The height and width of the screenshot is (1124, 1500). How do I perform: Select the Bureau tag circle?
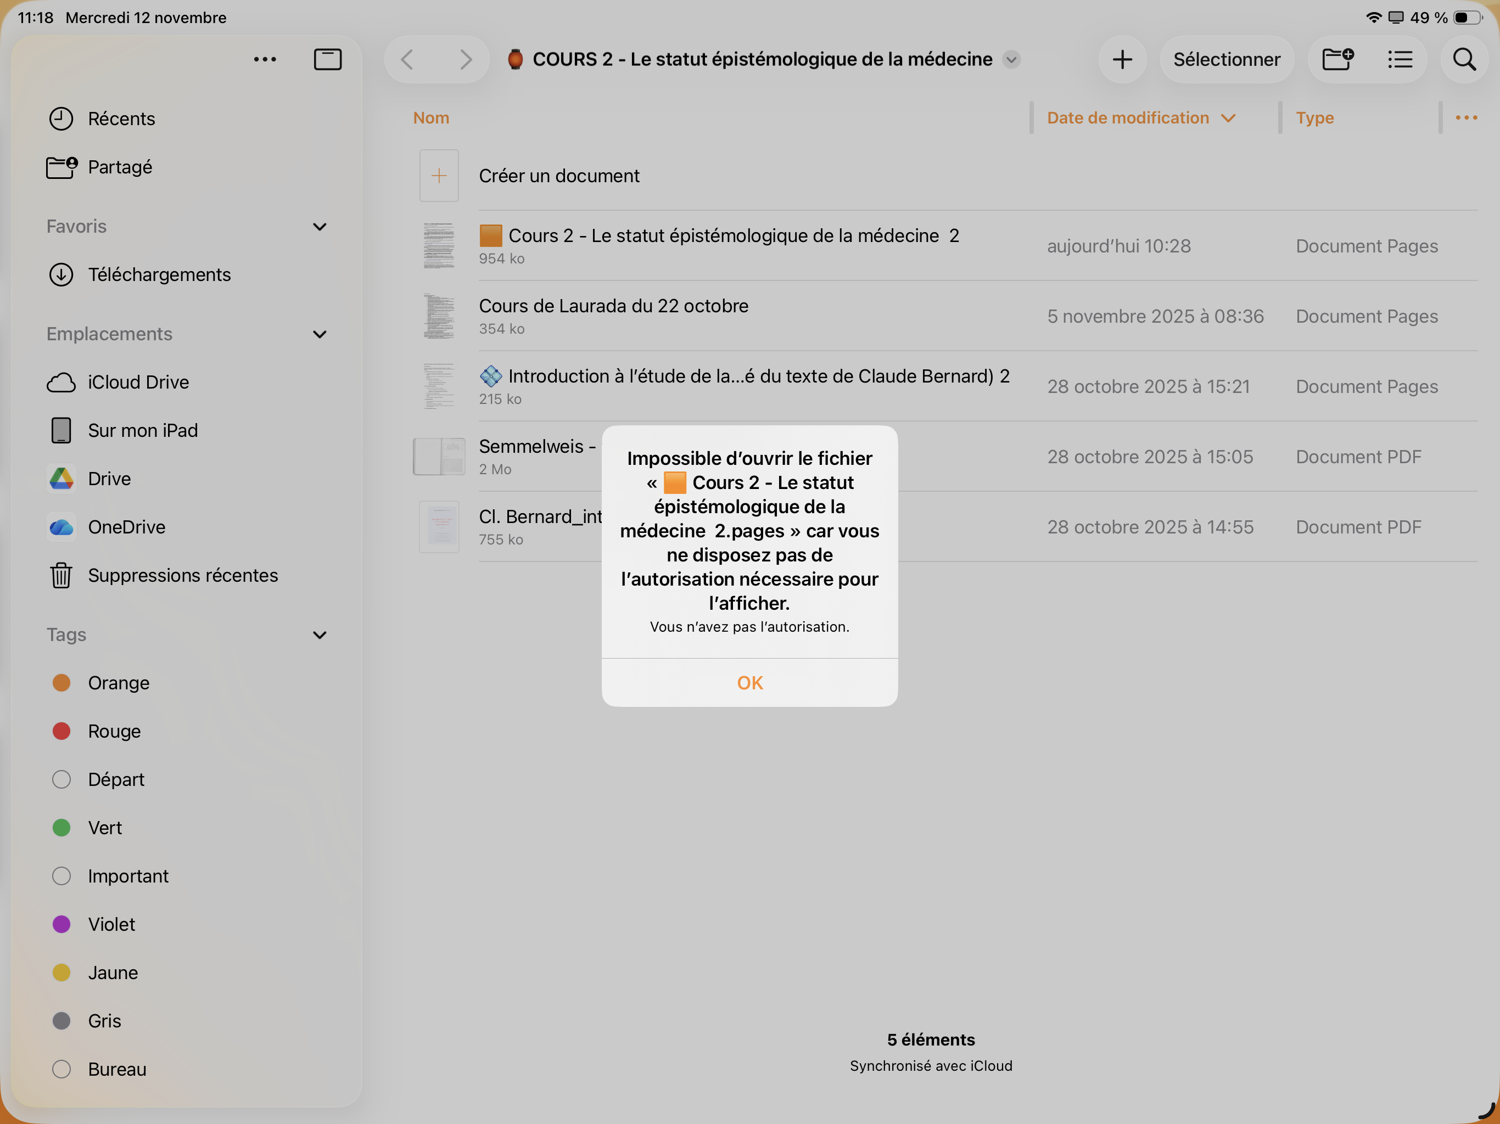pyautogui.click(x=61, y=1069)
